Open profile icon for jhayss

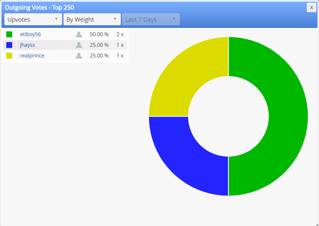click(x=79, y=45)
